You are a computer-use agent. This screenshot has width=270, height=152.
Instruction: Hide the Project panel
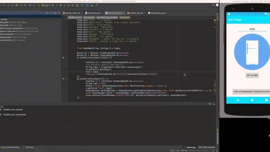[x=59, y=13]
